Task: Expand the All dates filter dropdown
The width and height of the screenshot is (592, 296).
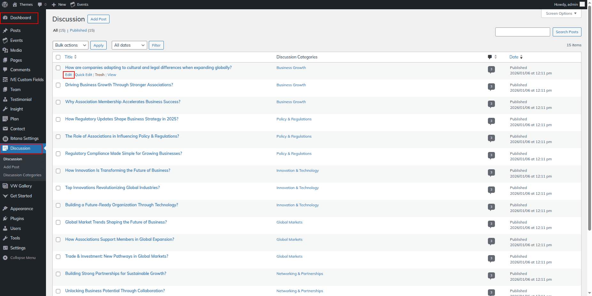Action: [129, 45]
